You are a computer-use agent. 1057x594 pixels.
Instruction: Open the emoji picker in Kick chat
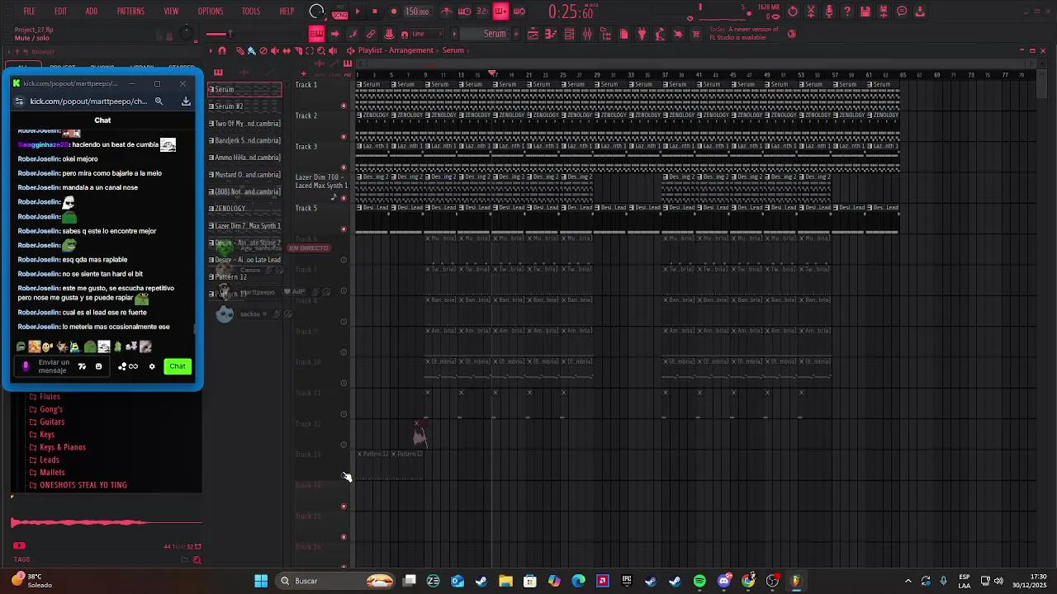(98, 366)
